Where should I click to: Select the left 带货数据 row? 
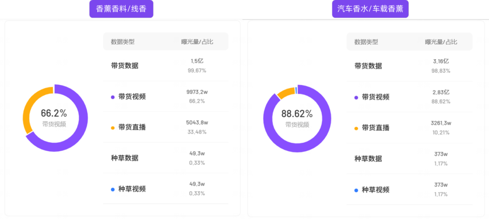click(x=125, y=65)
